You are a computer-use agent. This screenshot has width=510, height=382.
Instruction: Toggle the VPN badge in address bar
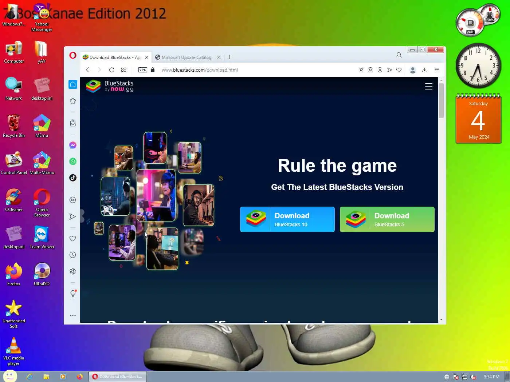click(143, 70)
